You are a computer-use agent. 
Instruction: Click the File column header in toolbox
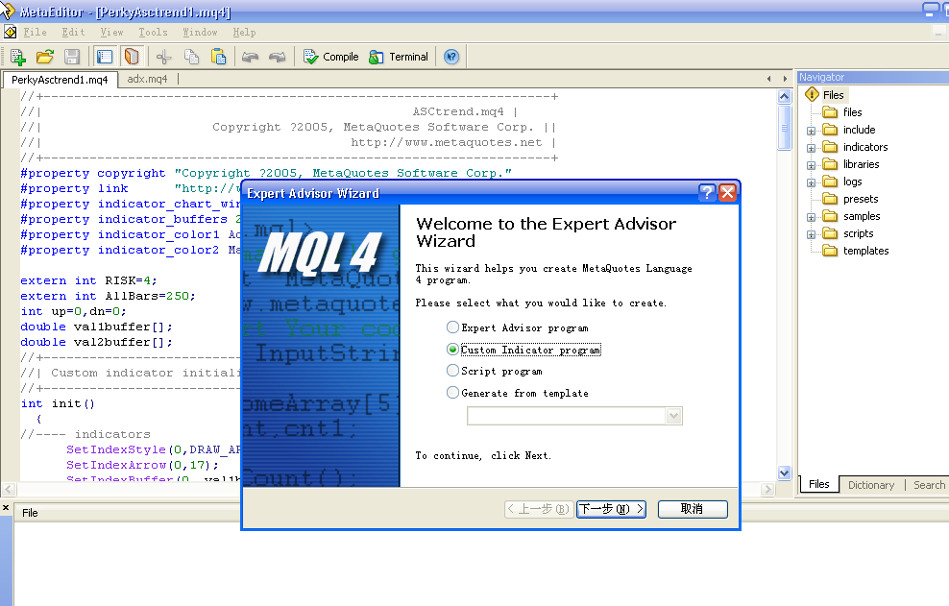point(30,513)
